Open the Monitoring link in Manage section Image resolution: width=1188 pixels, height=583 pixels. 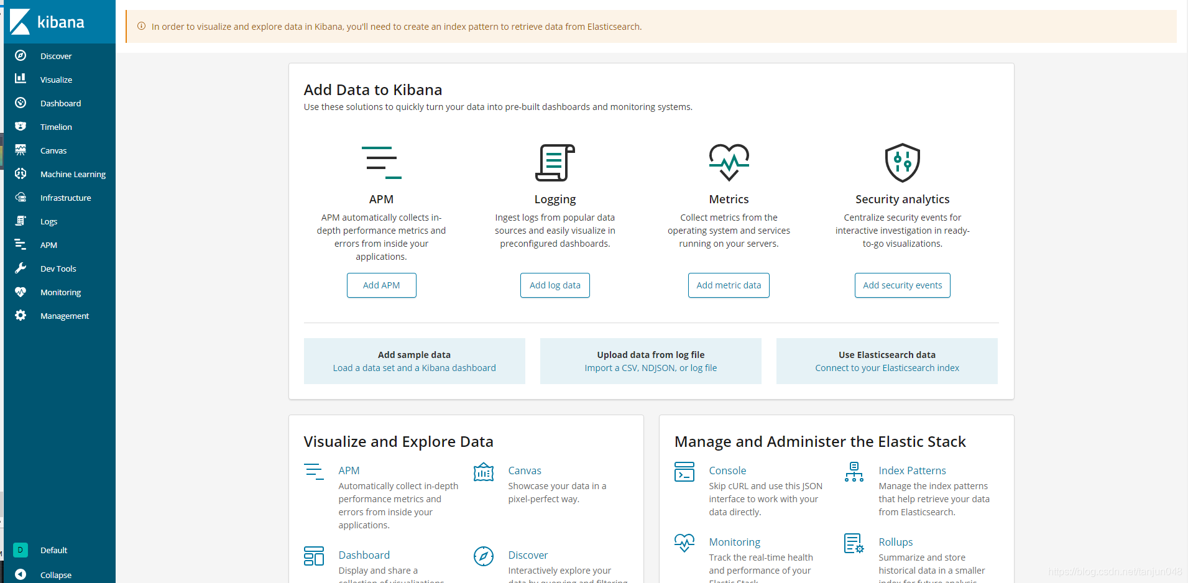[x=735, y=542]
